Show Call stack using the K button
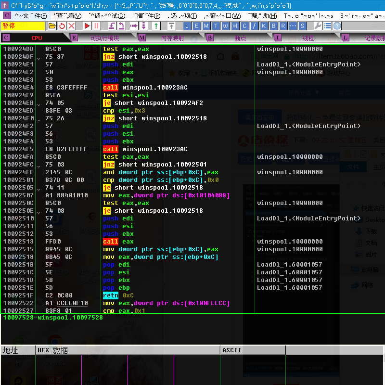385x385 pixels. click(264, 26)
